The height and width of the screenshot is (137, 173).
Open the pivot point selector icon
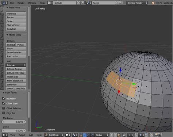75,135
